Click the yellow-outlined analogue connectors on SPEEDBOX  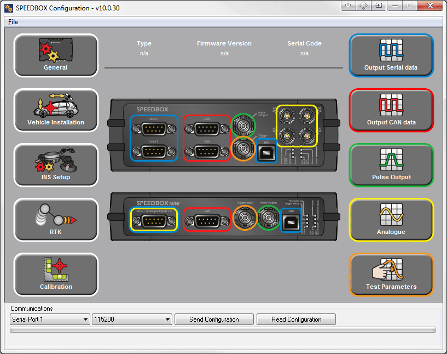click(296, 126)
